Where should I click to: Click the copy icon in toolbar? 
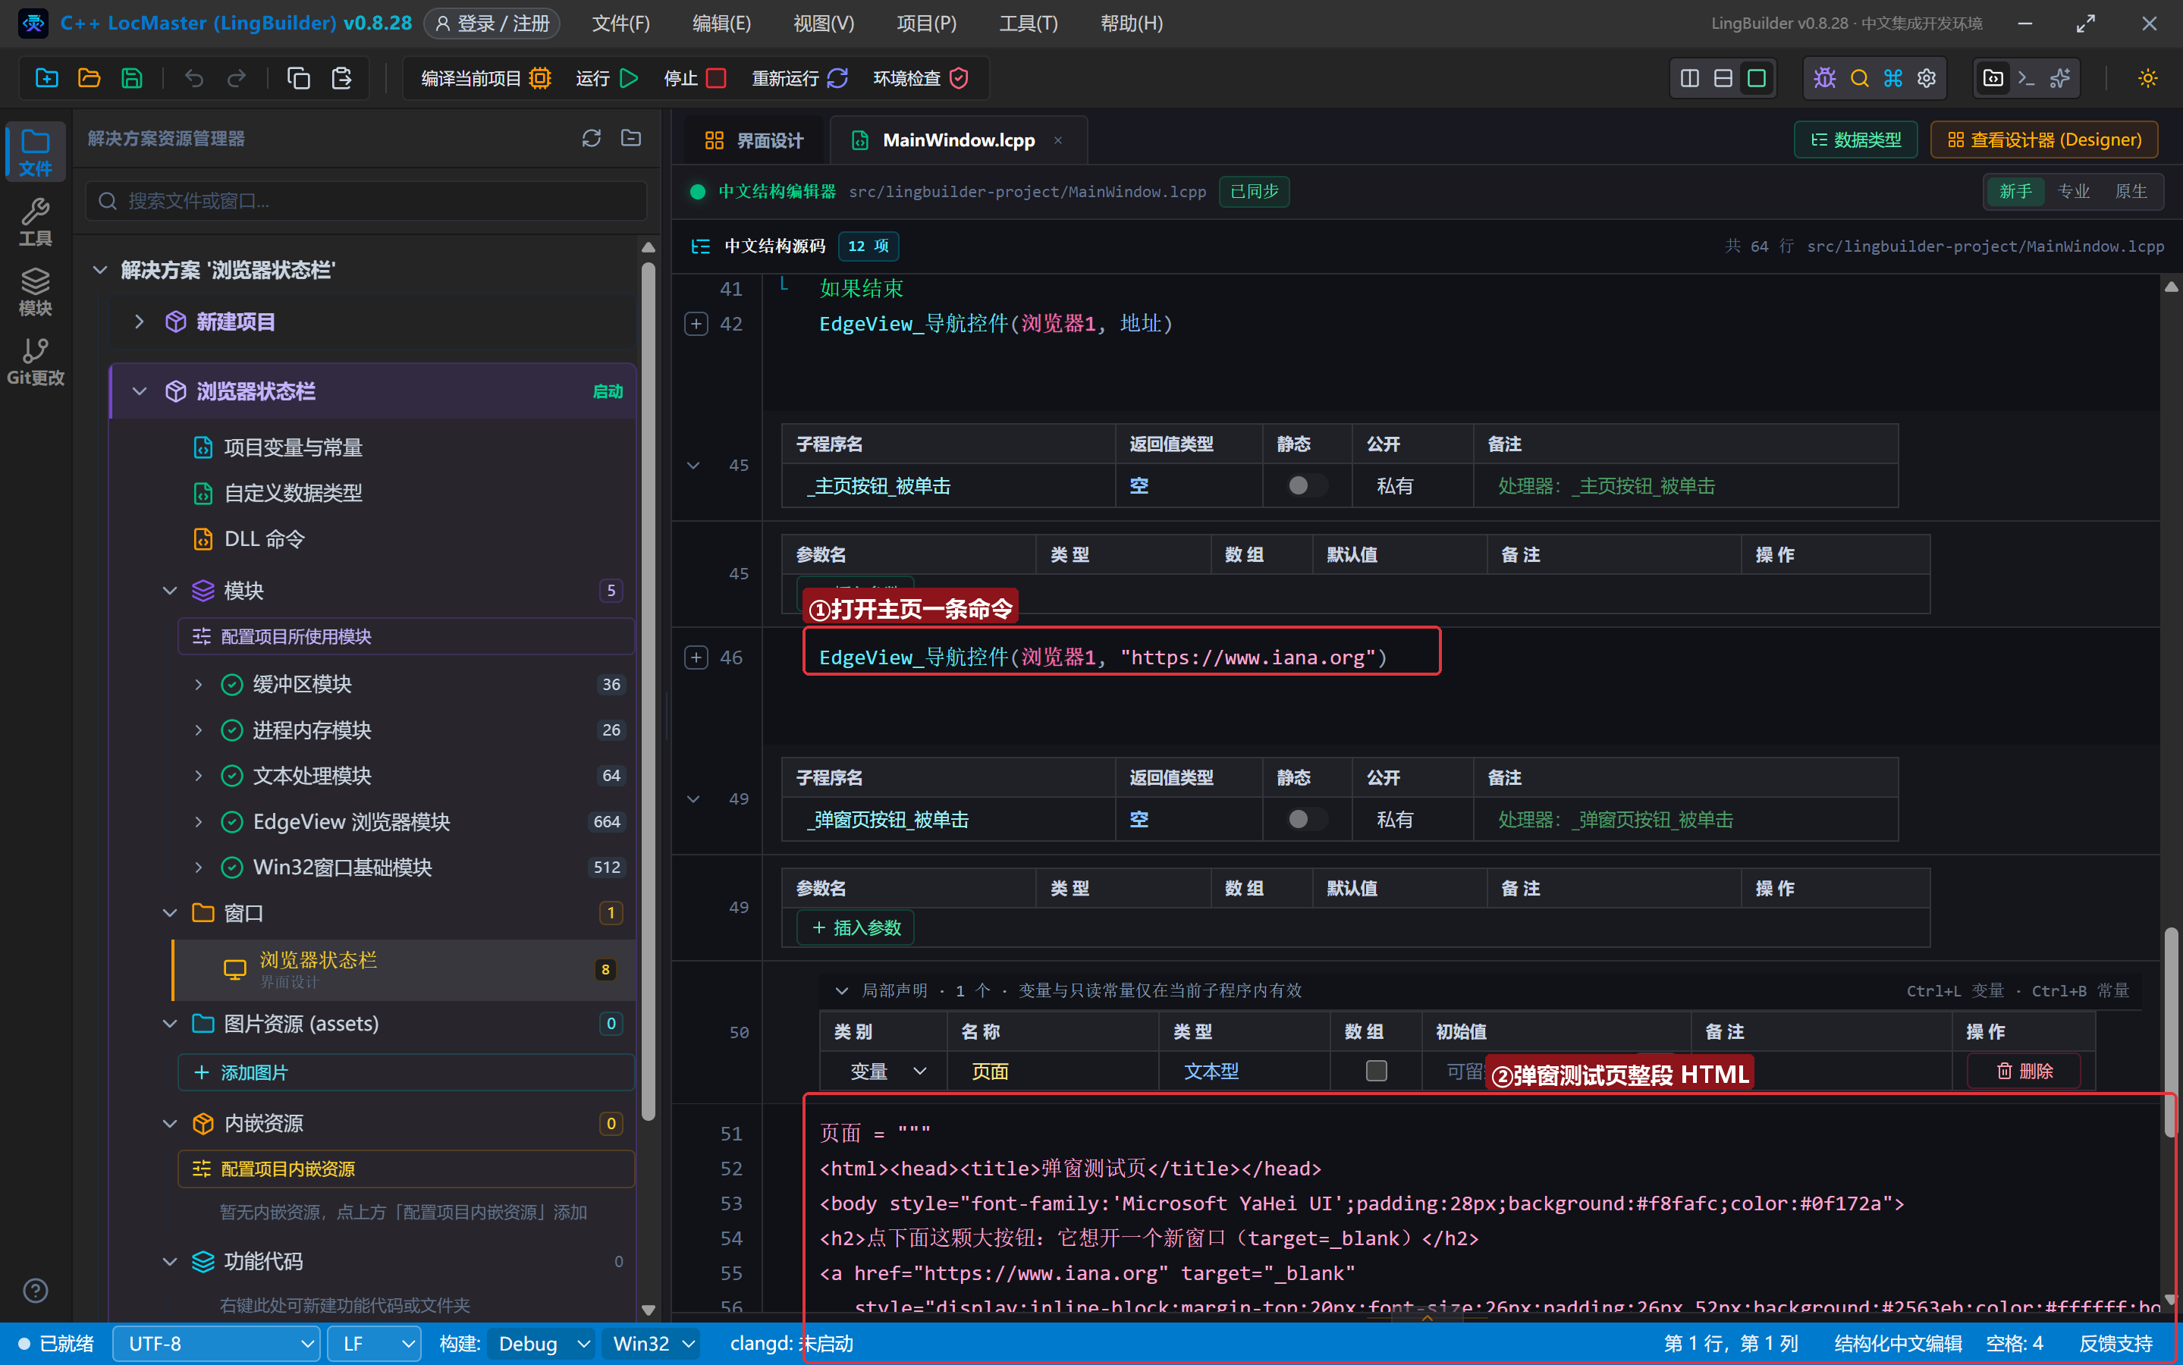(x=299, y=79)
